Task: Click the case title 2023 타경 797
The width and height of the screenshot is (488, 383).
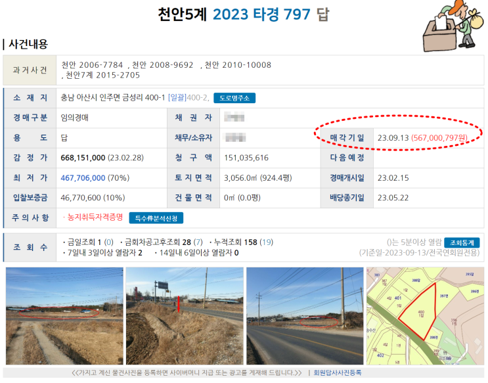Action: click(261, 14)
